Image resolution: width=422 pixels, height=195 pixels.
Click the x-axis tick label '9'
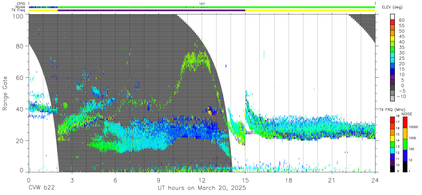tap(158, 180)
